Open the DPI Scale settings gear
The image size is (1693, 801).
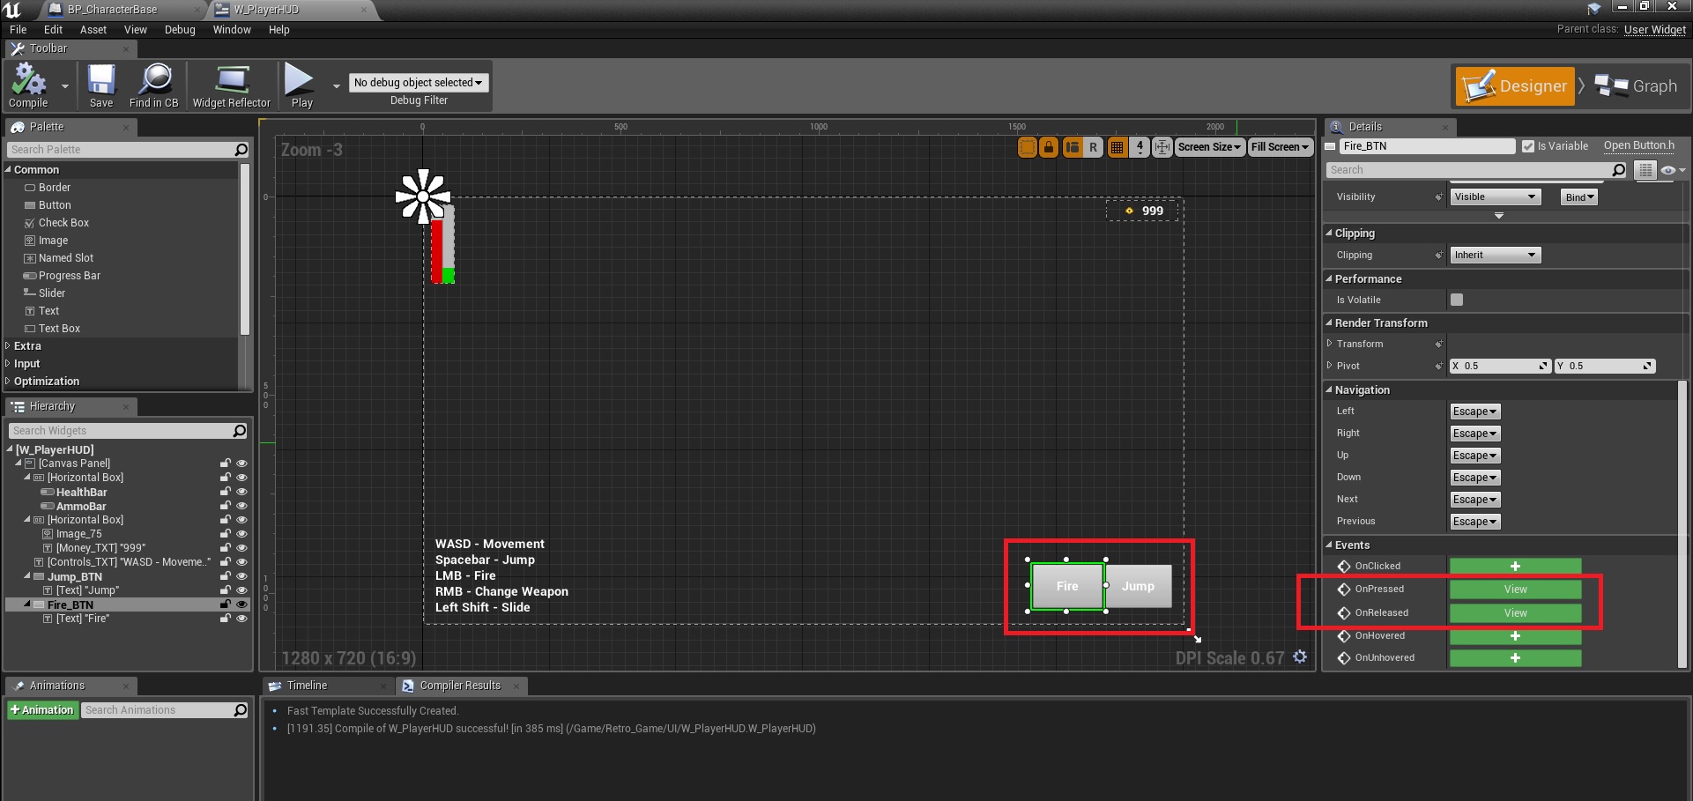(1300, 657)
